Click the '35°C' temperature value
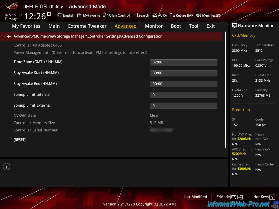This screenshot has width=279, height=209. pos(259,51)
